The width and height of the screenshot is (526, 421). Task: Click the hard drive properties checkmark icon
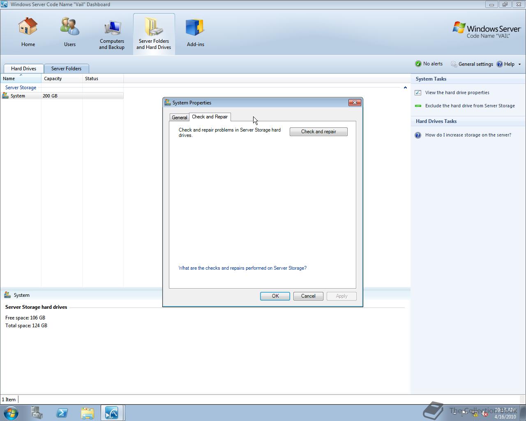[x=418, y=93]
